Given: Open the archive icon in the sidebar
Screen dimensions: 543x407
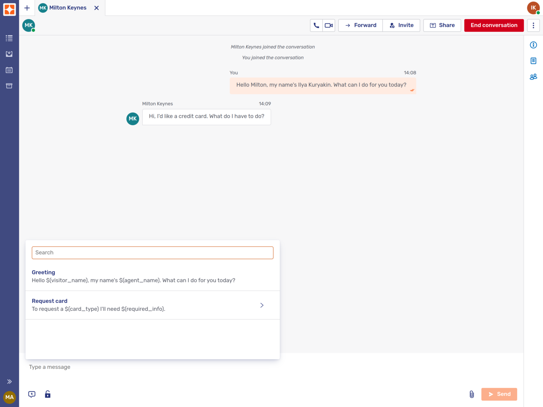Looking at the screenshot, I should (x=9, y=86).
